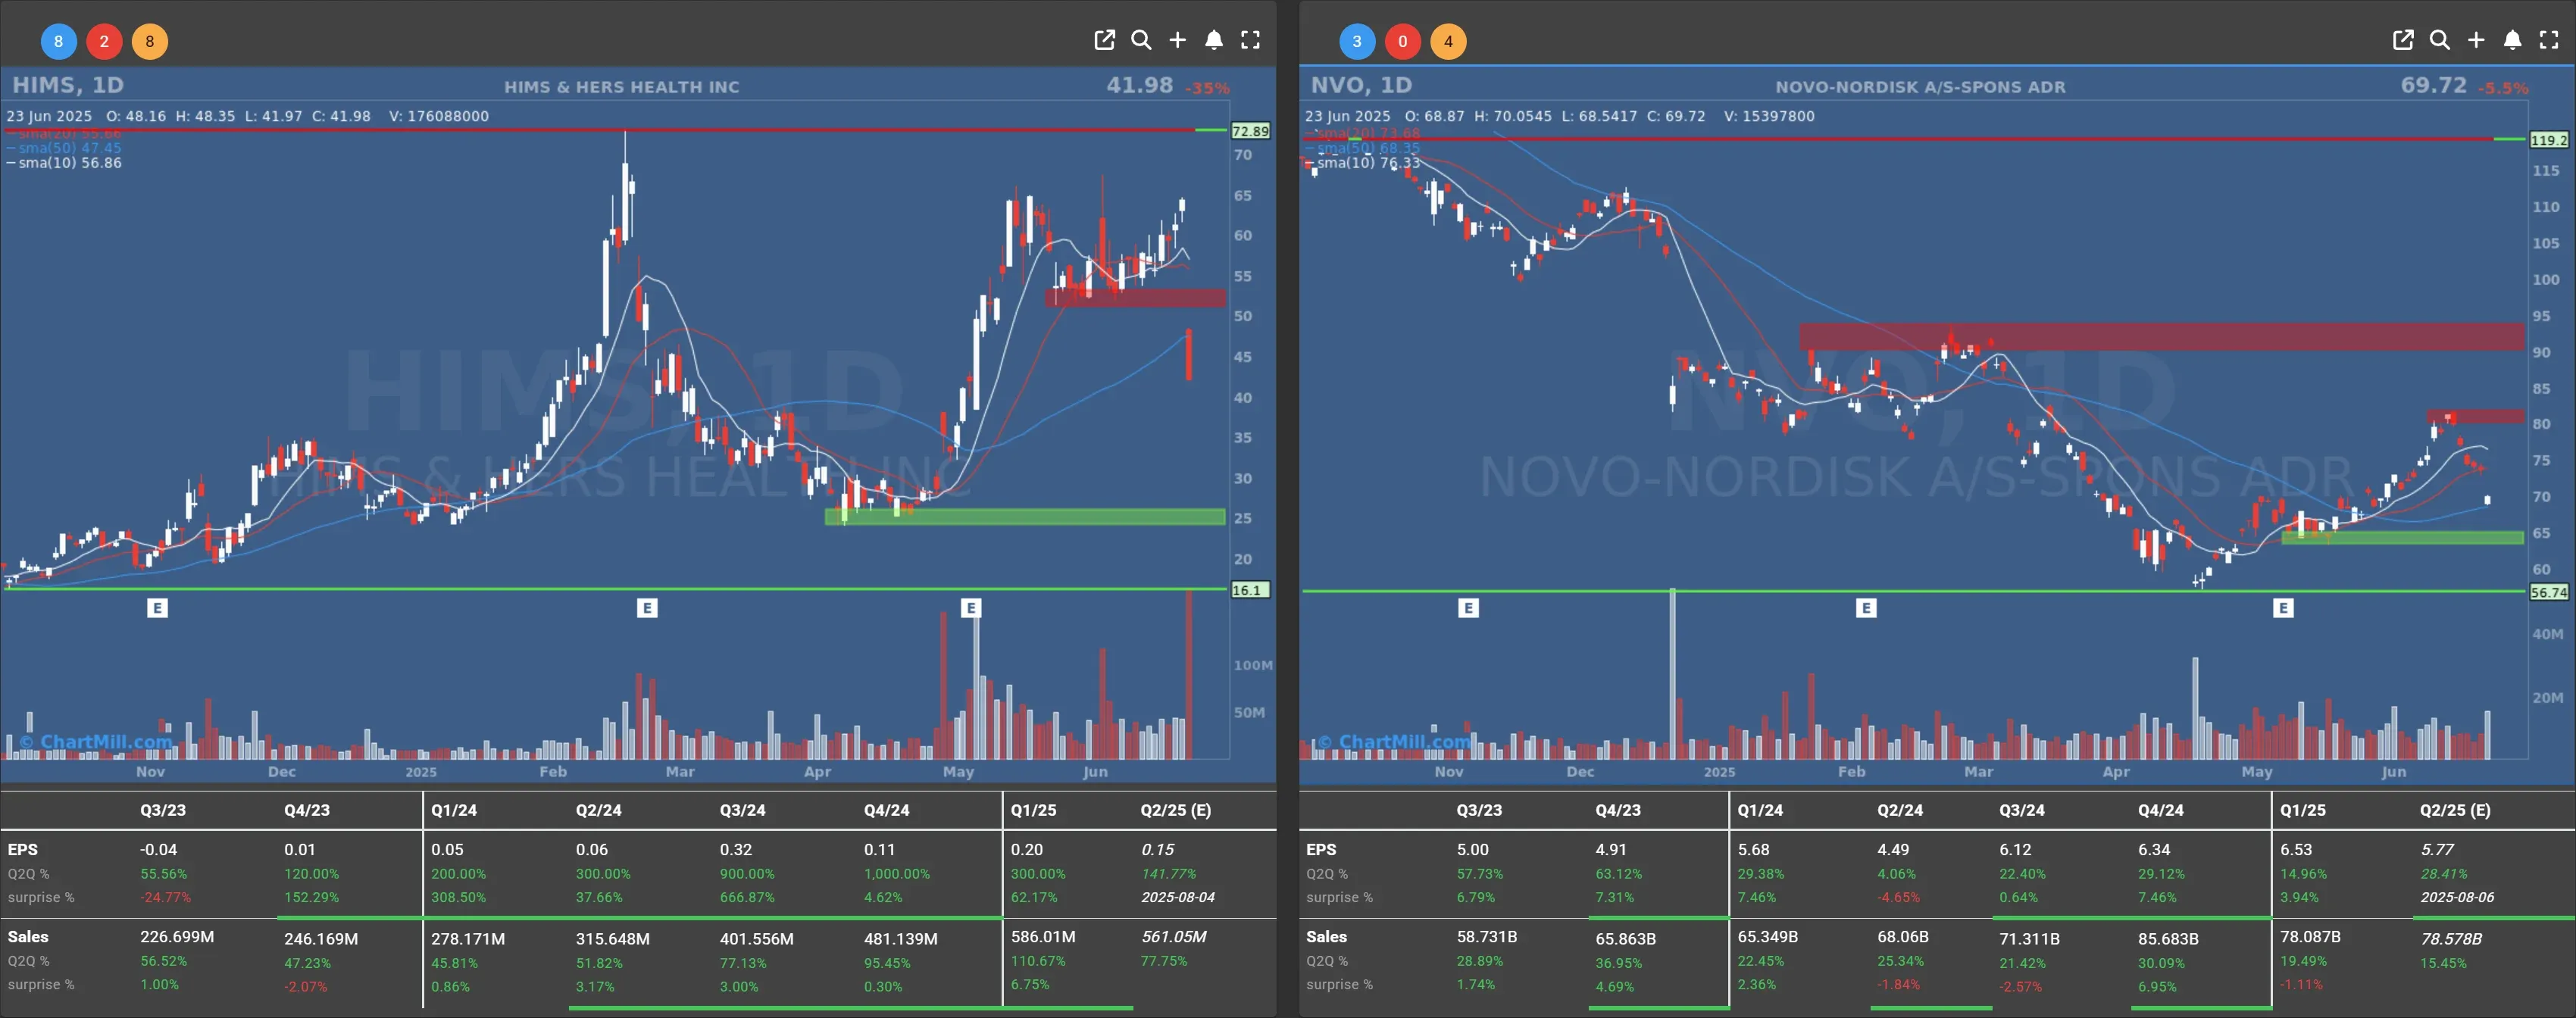Click NVO Q3/23 column header
Viewport: 2576px width, 1018px height.
1478,810
